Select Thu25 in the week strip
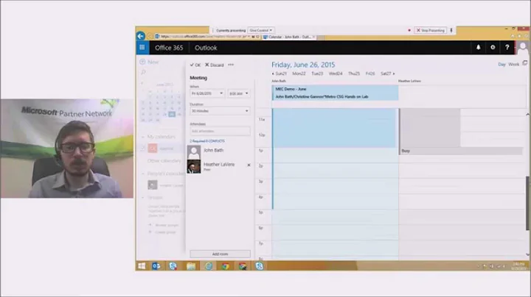Image resolution: width=531 pixels, height=297 pixels. 354,74
